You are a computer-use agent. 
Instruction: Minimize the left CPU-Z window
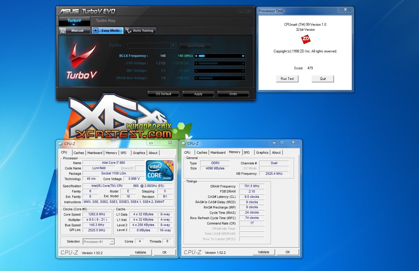click(x=151, y=143)
